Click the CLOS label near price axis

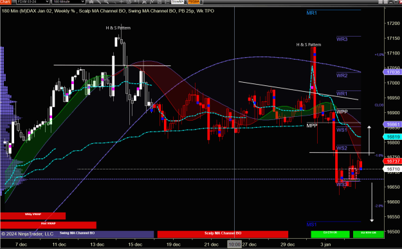coord(379,105)
